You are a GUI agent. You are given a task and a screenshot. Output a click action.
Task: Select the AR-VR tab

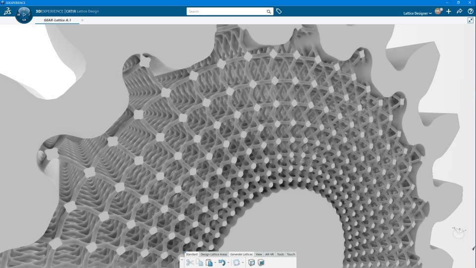coord(269,254)
